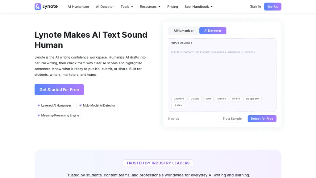Click the Lynote brand name text
316x178 pixels.
pos(50,6)
